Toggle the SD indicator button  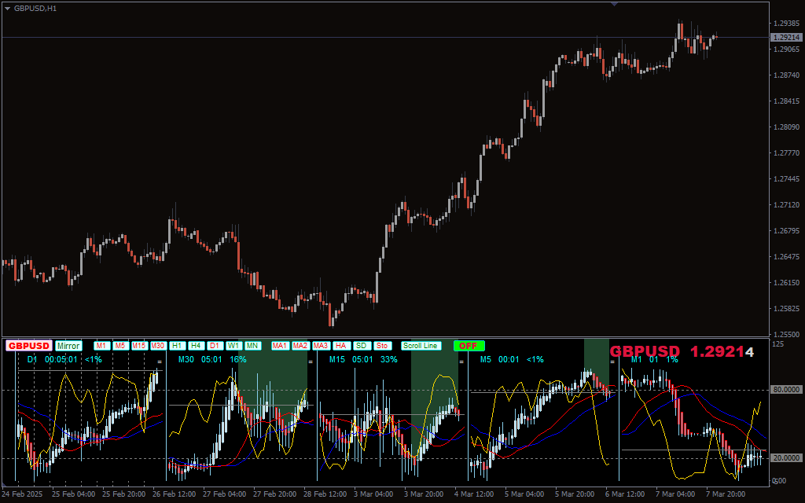coord(362,346)
